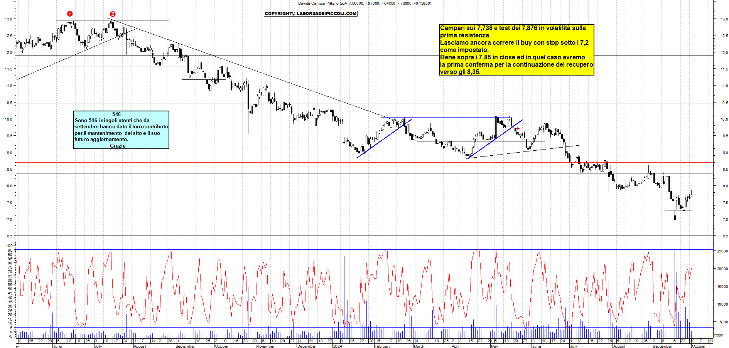
Task: Select the COPYRIGHT@ LABORSADEIPICCOLI.COM label
Action: click(x=310, y=13)
